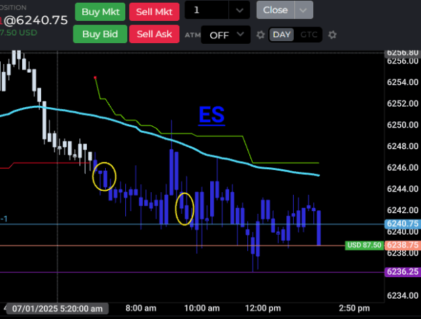
Task: Click the USD 87.50 profit tag
Action: coord(364,245)
